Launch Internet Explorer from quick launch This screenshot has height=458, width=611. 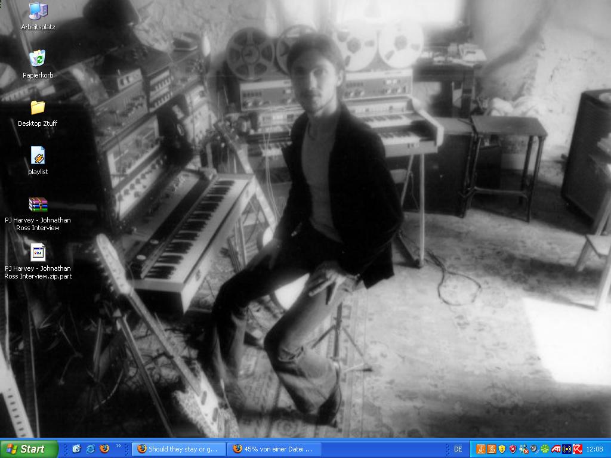tap(91, 449)
